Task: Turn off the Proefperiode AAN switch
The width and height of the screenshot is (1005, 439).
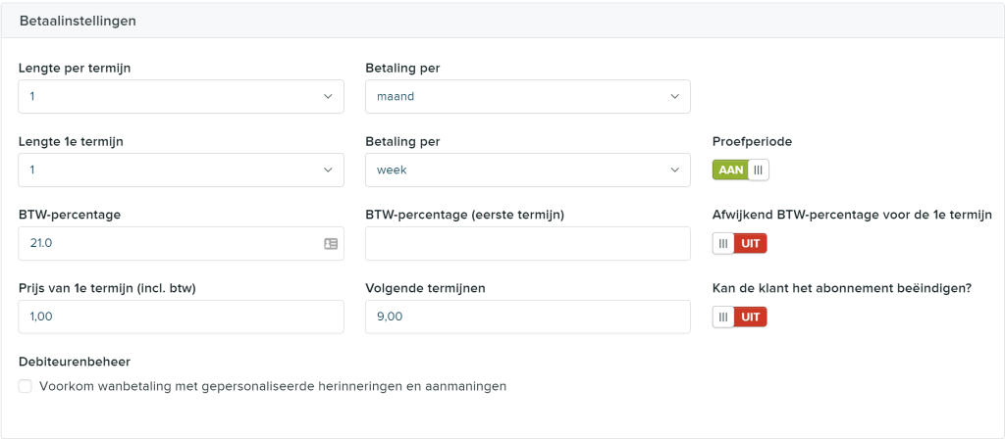Action: (740, 171)
